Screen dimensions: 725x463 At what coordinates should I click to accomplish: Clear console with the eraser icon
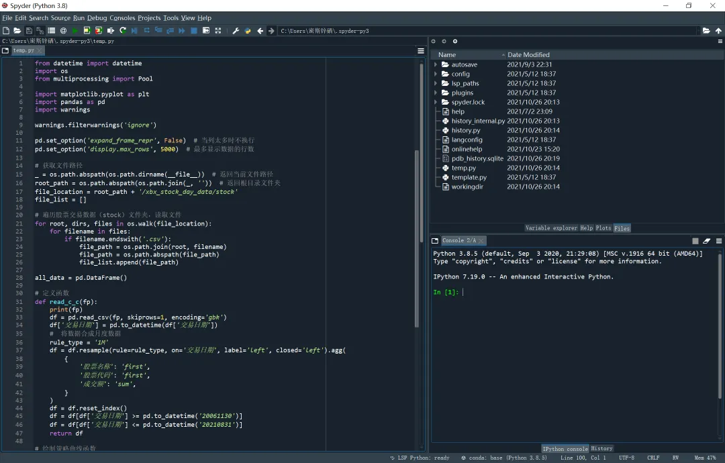coord(707,241)
